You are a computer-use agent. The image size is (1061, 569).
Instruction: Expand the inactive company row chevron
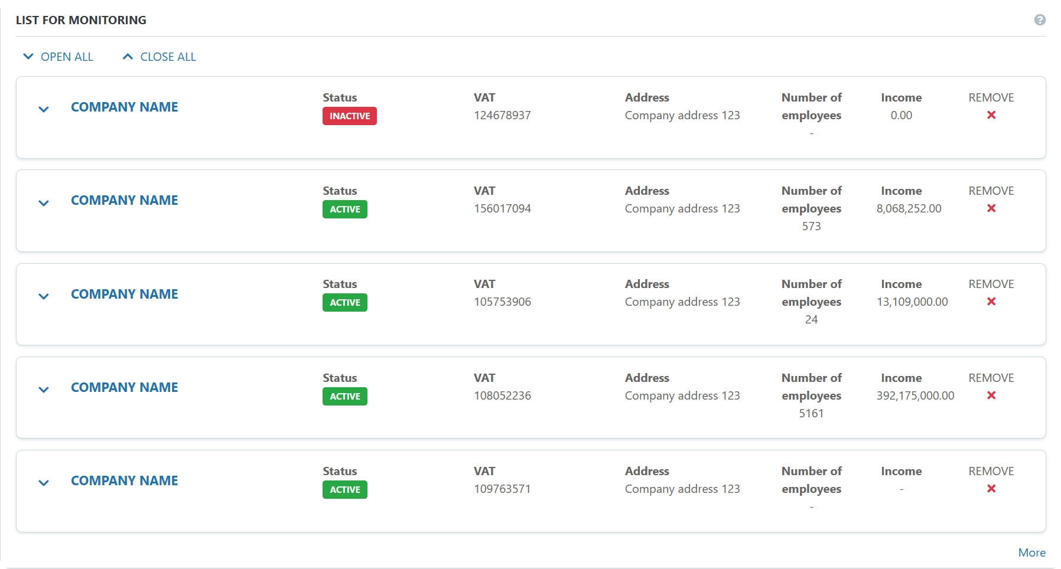[x=44, y=109]
